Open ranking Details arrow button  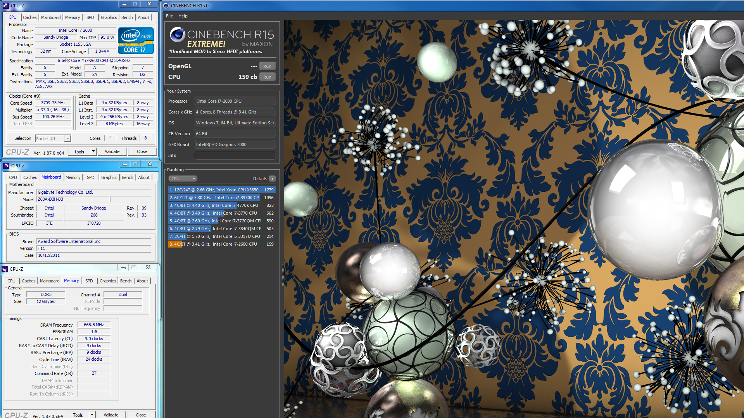[x=273, y=179]
